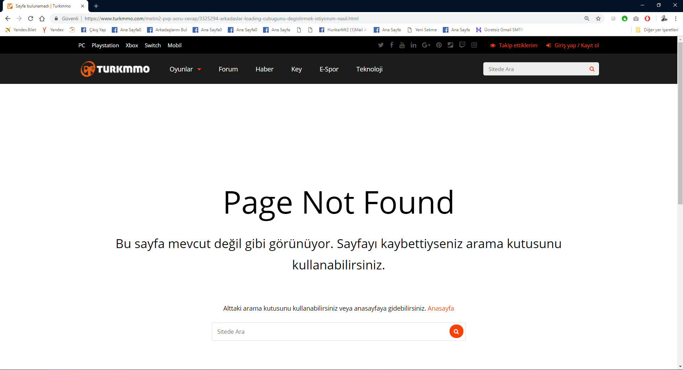
Task: Open a new browser tab
Action: pos(96,6)
